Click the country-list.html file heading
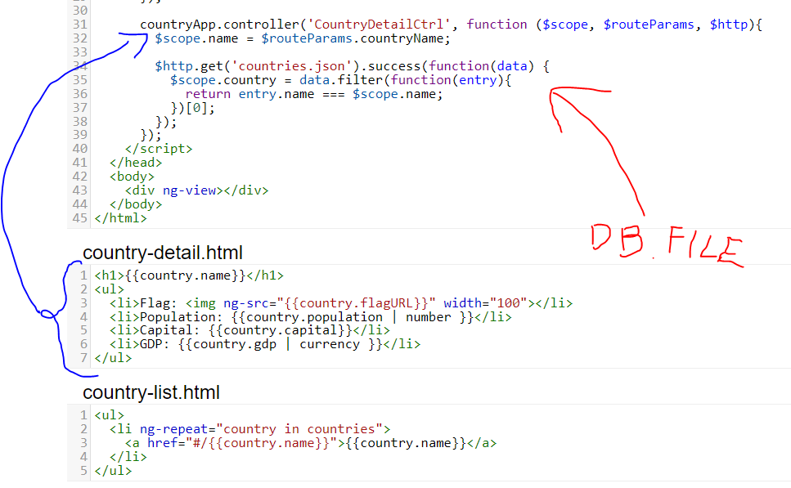 click(x=151, y=393)
